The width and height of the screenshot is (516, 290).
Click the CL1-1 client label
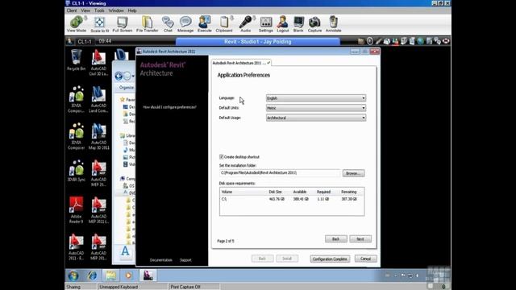click(85, 41)
